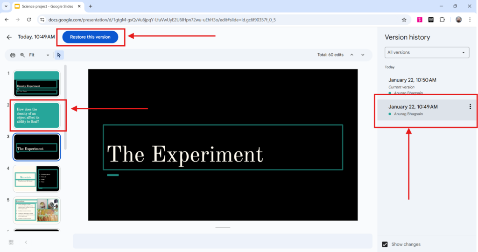Select the cursor pointer tool
This screenshot has height=252, width=478.
59,55
